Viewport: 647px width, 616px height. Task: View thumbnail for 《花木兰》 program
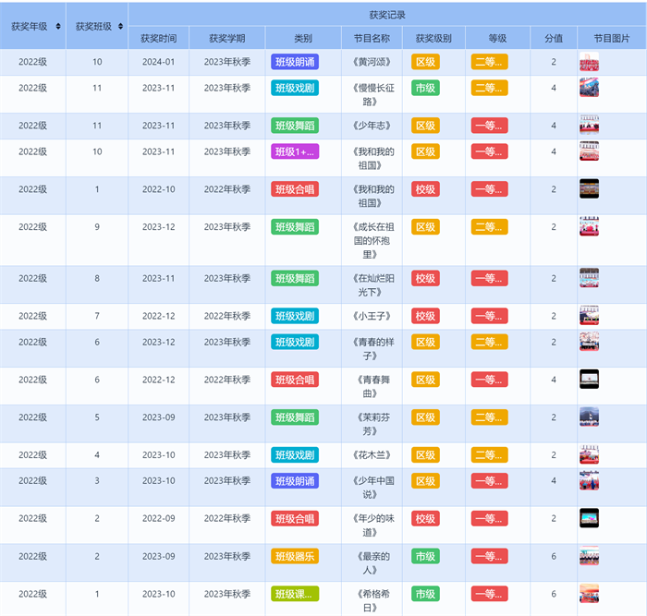589,454
